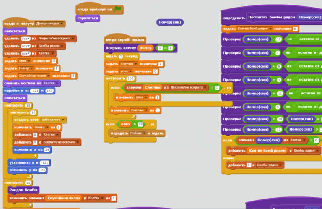Click the 'Рандом бомбы' custom block

click(x=23, y=190)
